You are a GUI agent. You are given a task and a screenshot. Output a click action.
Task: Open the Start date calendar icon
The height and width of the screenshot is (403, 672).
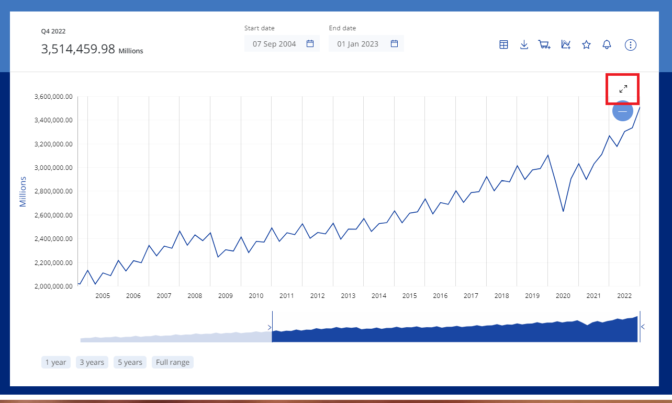pos(310,44)
